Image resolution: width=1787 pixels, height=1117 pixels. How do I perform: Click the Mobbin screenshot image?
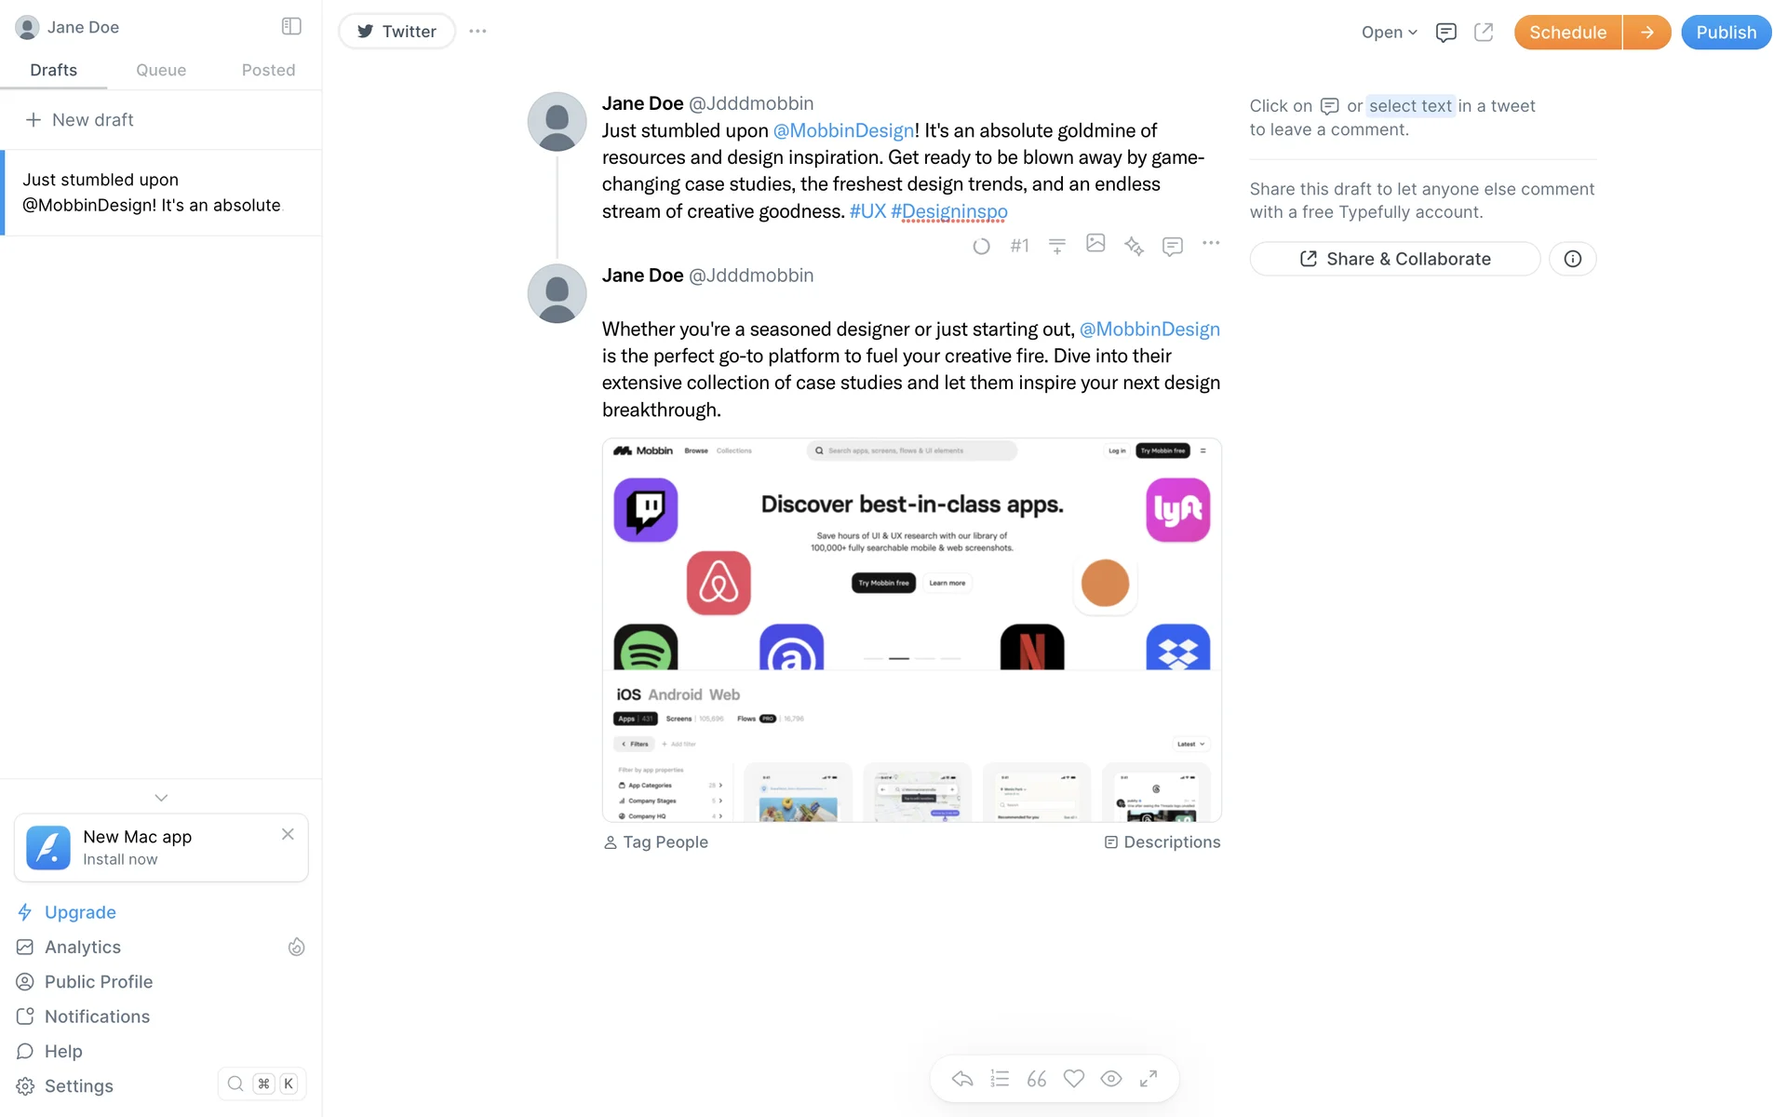pyautogui.click(x=911, y=630)
